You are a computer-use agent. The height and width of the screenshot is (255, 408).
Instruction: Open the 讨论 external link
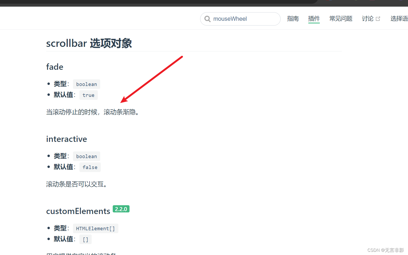368,18
